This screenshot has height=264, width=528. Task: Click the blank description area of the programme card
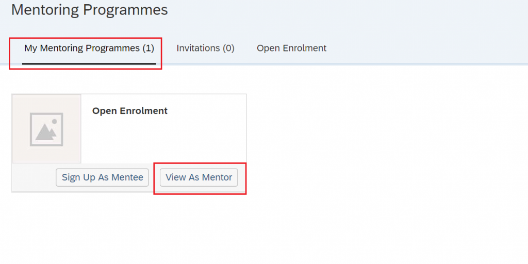tap(163, 140)
